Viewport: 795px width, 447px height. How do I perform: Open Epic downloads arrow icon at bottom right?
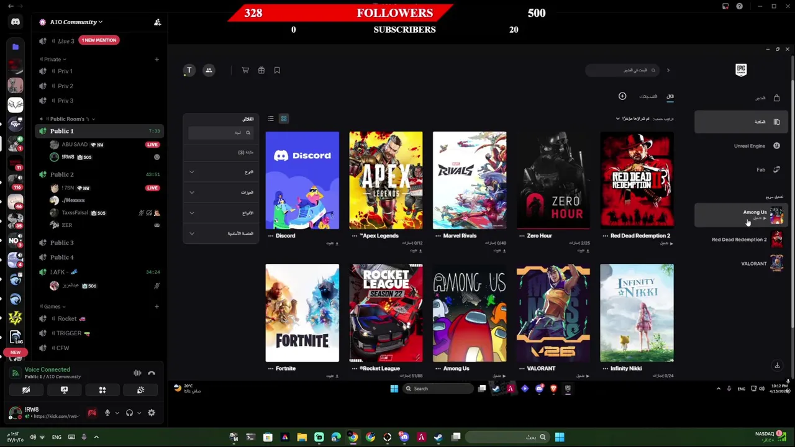click(777, 366)
